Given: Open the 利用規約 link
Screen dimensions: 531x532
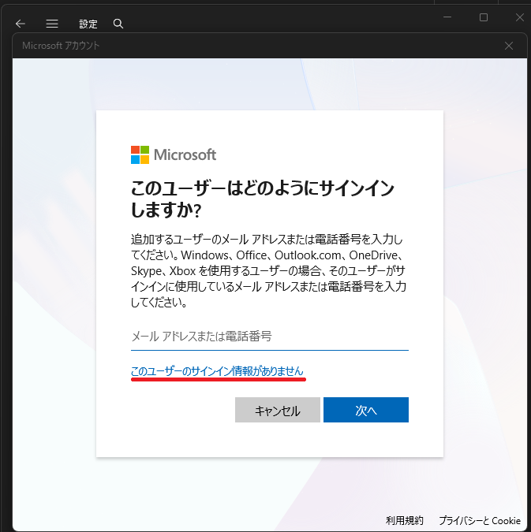Looking at the screenshot, I should click(405, 520).
